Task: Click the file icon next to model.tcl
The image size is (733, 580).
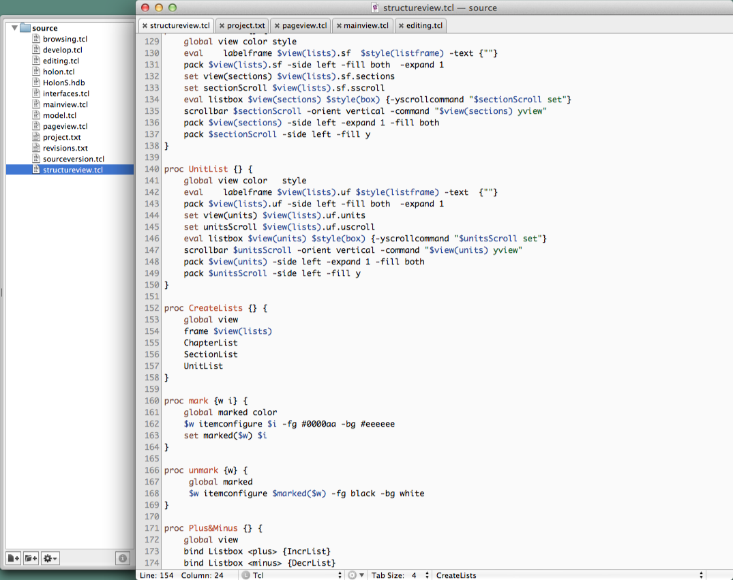Action: click(37, 115)
